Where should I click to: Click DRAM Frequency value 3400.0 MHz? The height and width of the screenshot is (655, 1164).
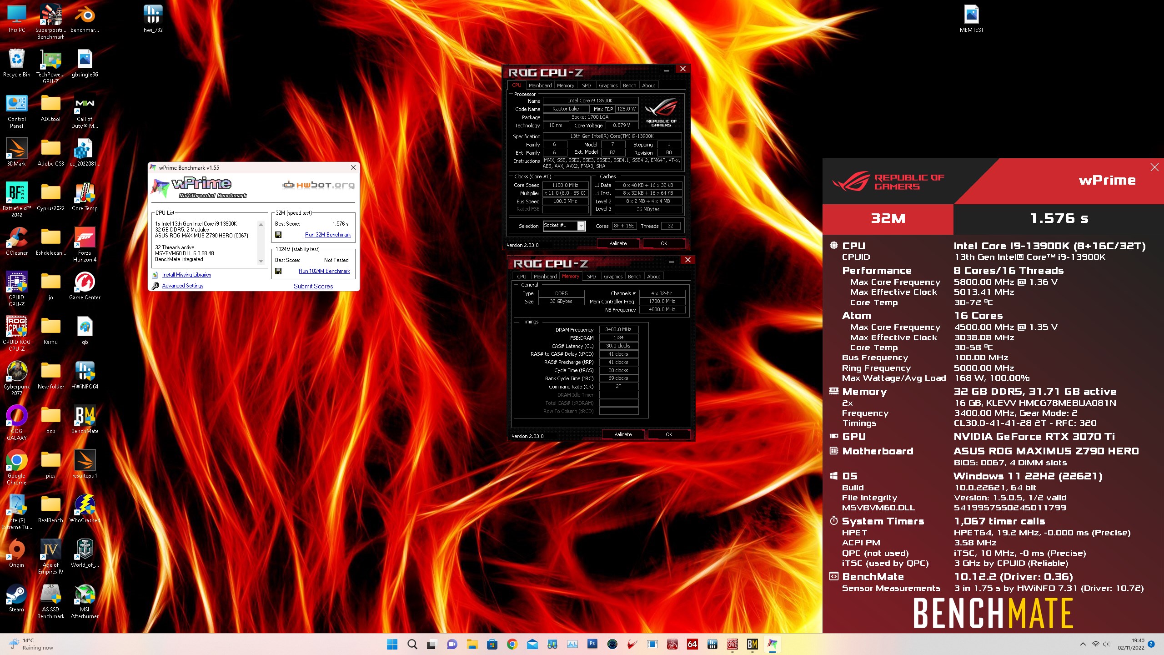618,329
